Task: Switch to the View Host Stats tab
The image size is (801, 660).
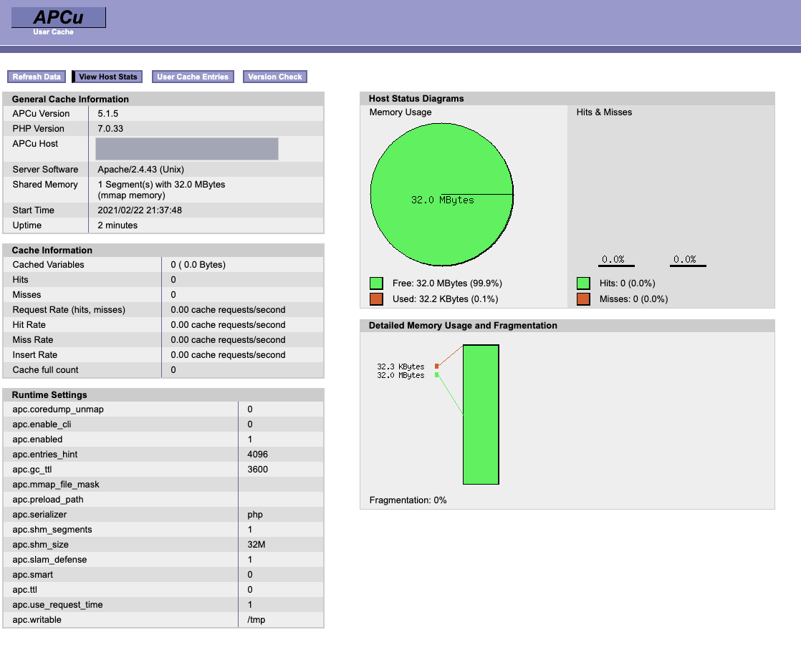Action: click(x=106, y=77)
